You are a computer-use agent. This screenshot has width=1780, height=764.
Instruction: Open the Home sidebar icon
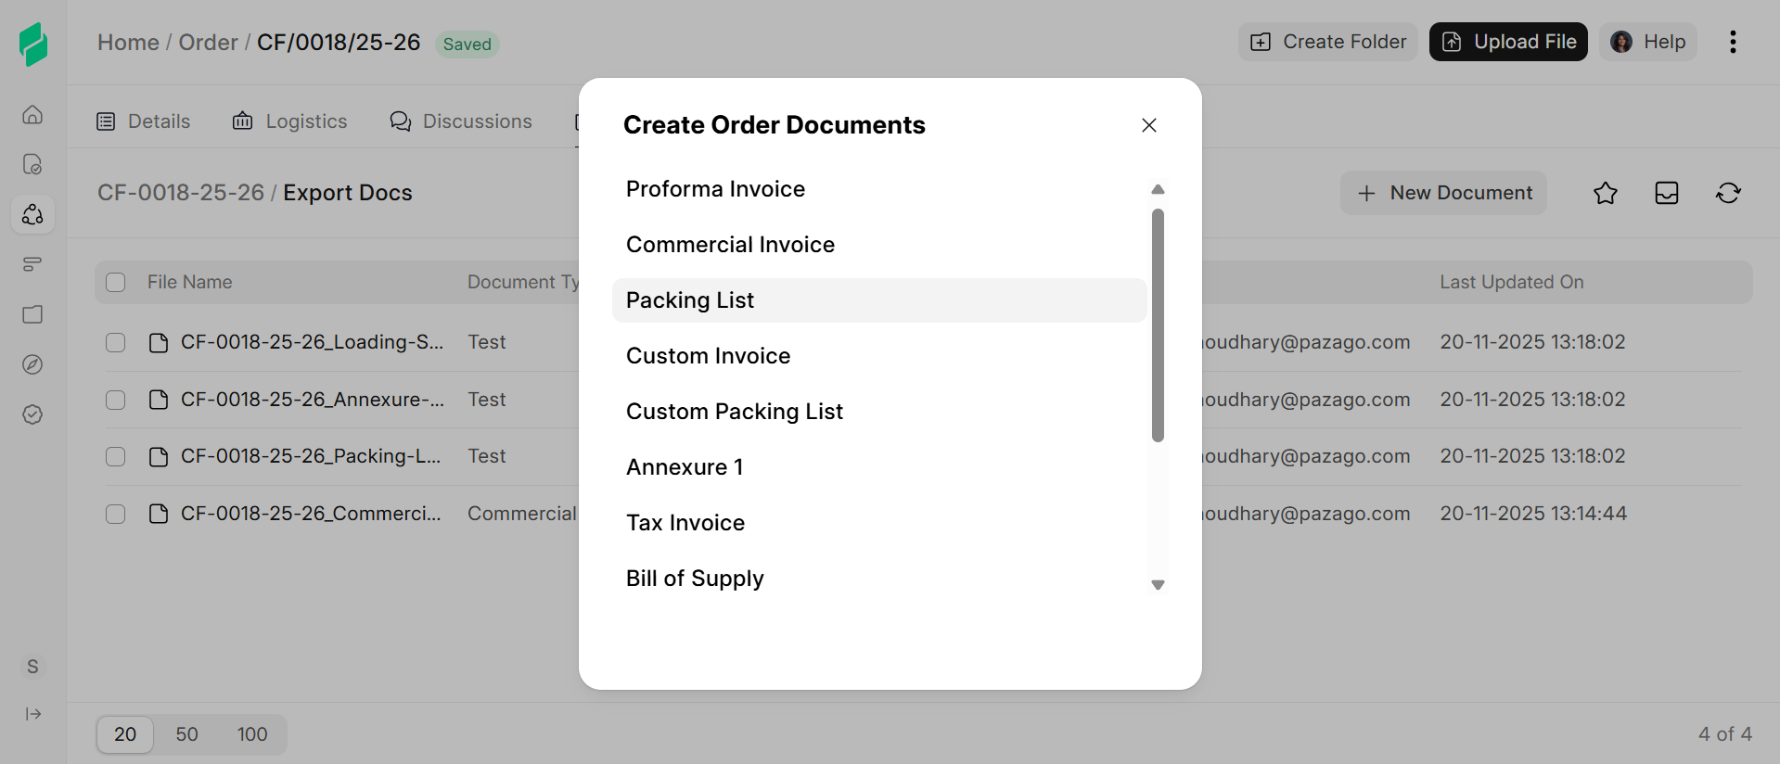[32, 114]
